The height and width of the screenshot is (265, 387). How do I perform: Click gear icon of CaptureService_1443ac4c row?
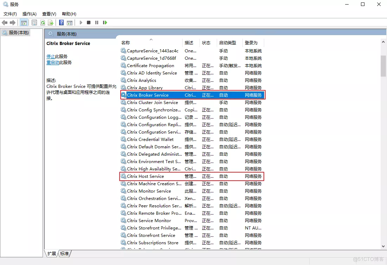coord(123,51)
